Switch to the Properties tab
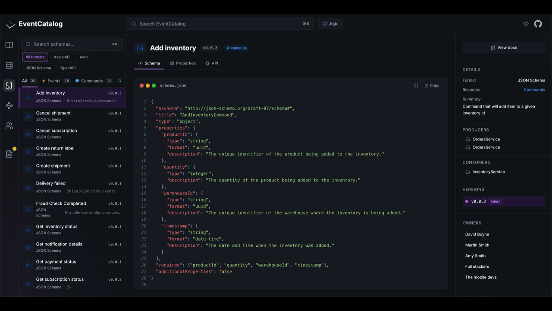Image resolution: width=552 pixels, height=311 pixels. 182,63
